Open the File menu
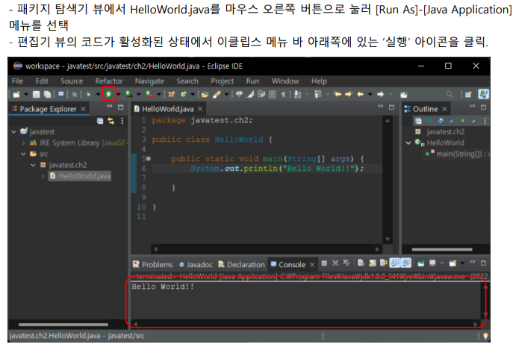 click(17, 81)
